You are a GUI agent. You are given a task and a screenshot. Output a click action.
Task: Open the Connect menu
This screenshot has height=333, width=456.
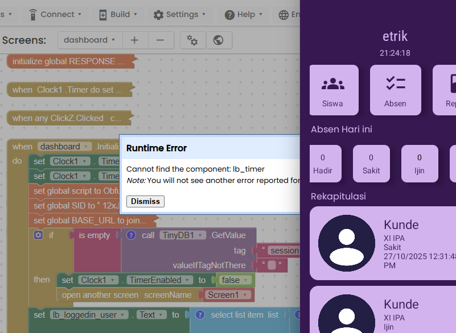(55, 14)
